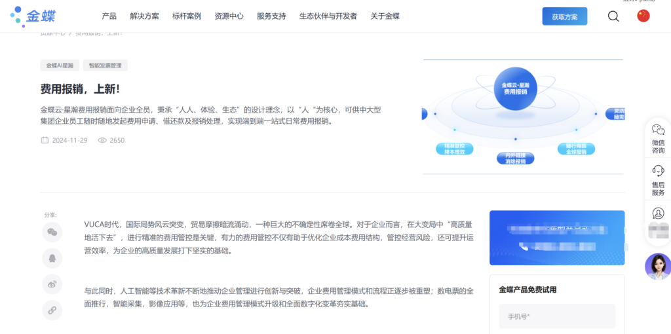
Task: Open the 标杆案例 menu
Action: point(187,16)
